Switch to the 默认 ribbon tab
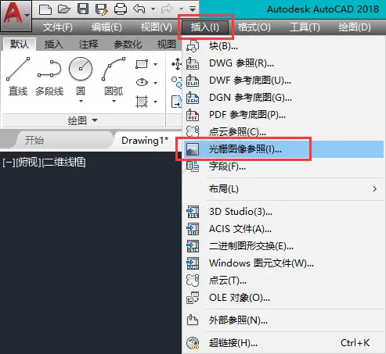This screenshot has width=386, height=354. tap(20, 45)
